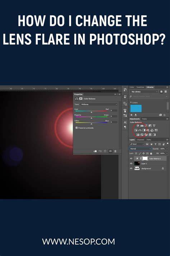170x256 pixels.
Task: Hide the Background layer
Action: click(x=131, y=169)
